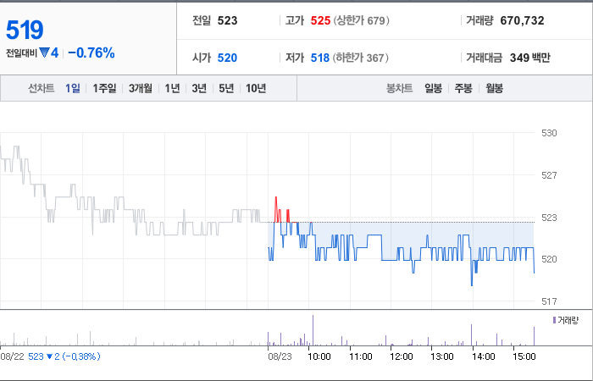Click the 14:00 time axis label

[484, 356]
